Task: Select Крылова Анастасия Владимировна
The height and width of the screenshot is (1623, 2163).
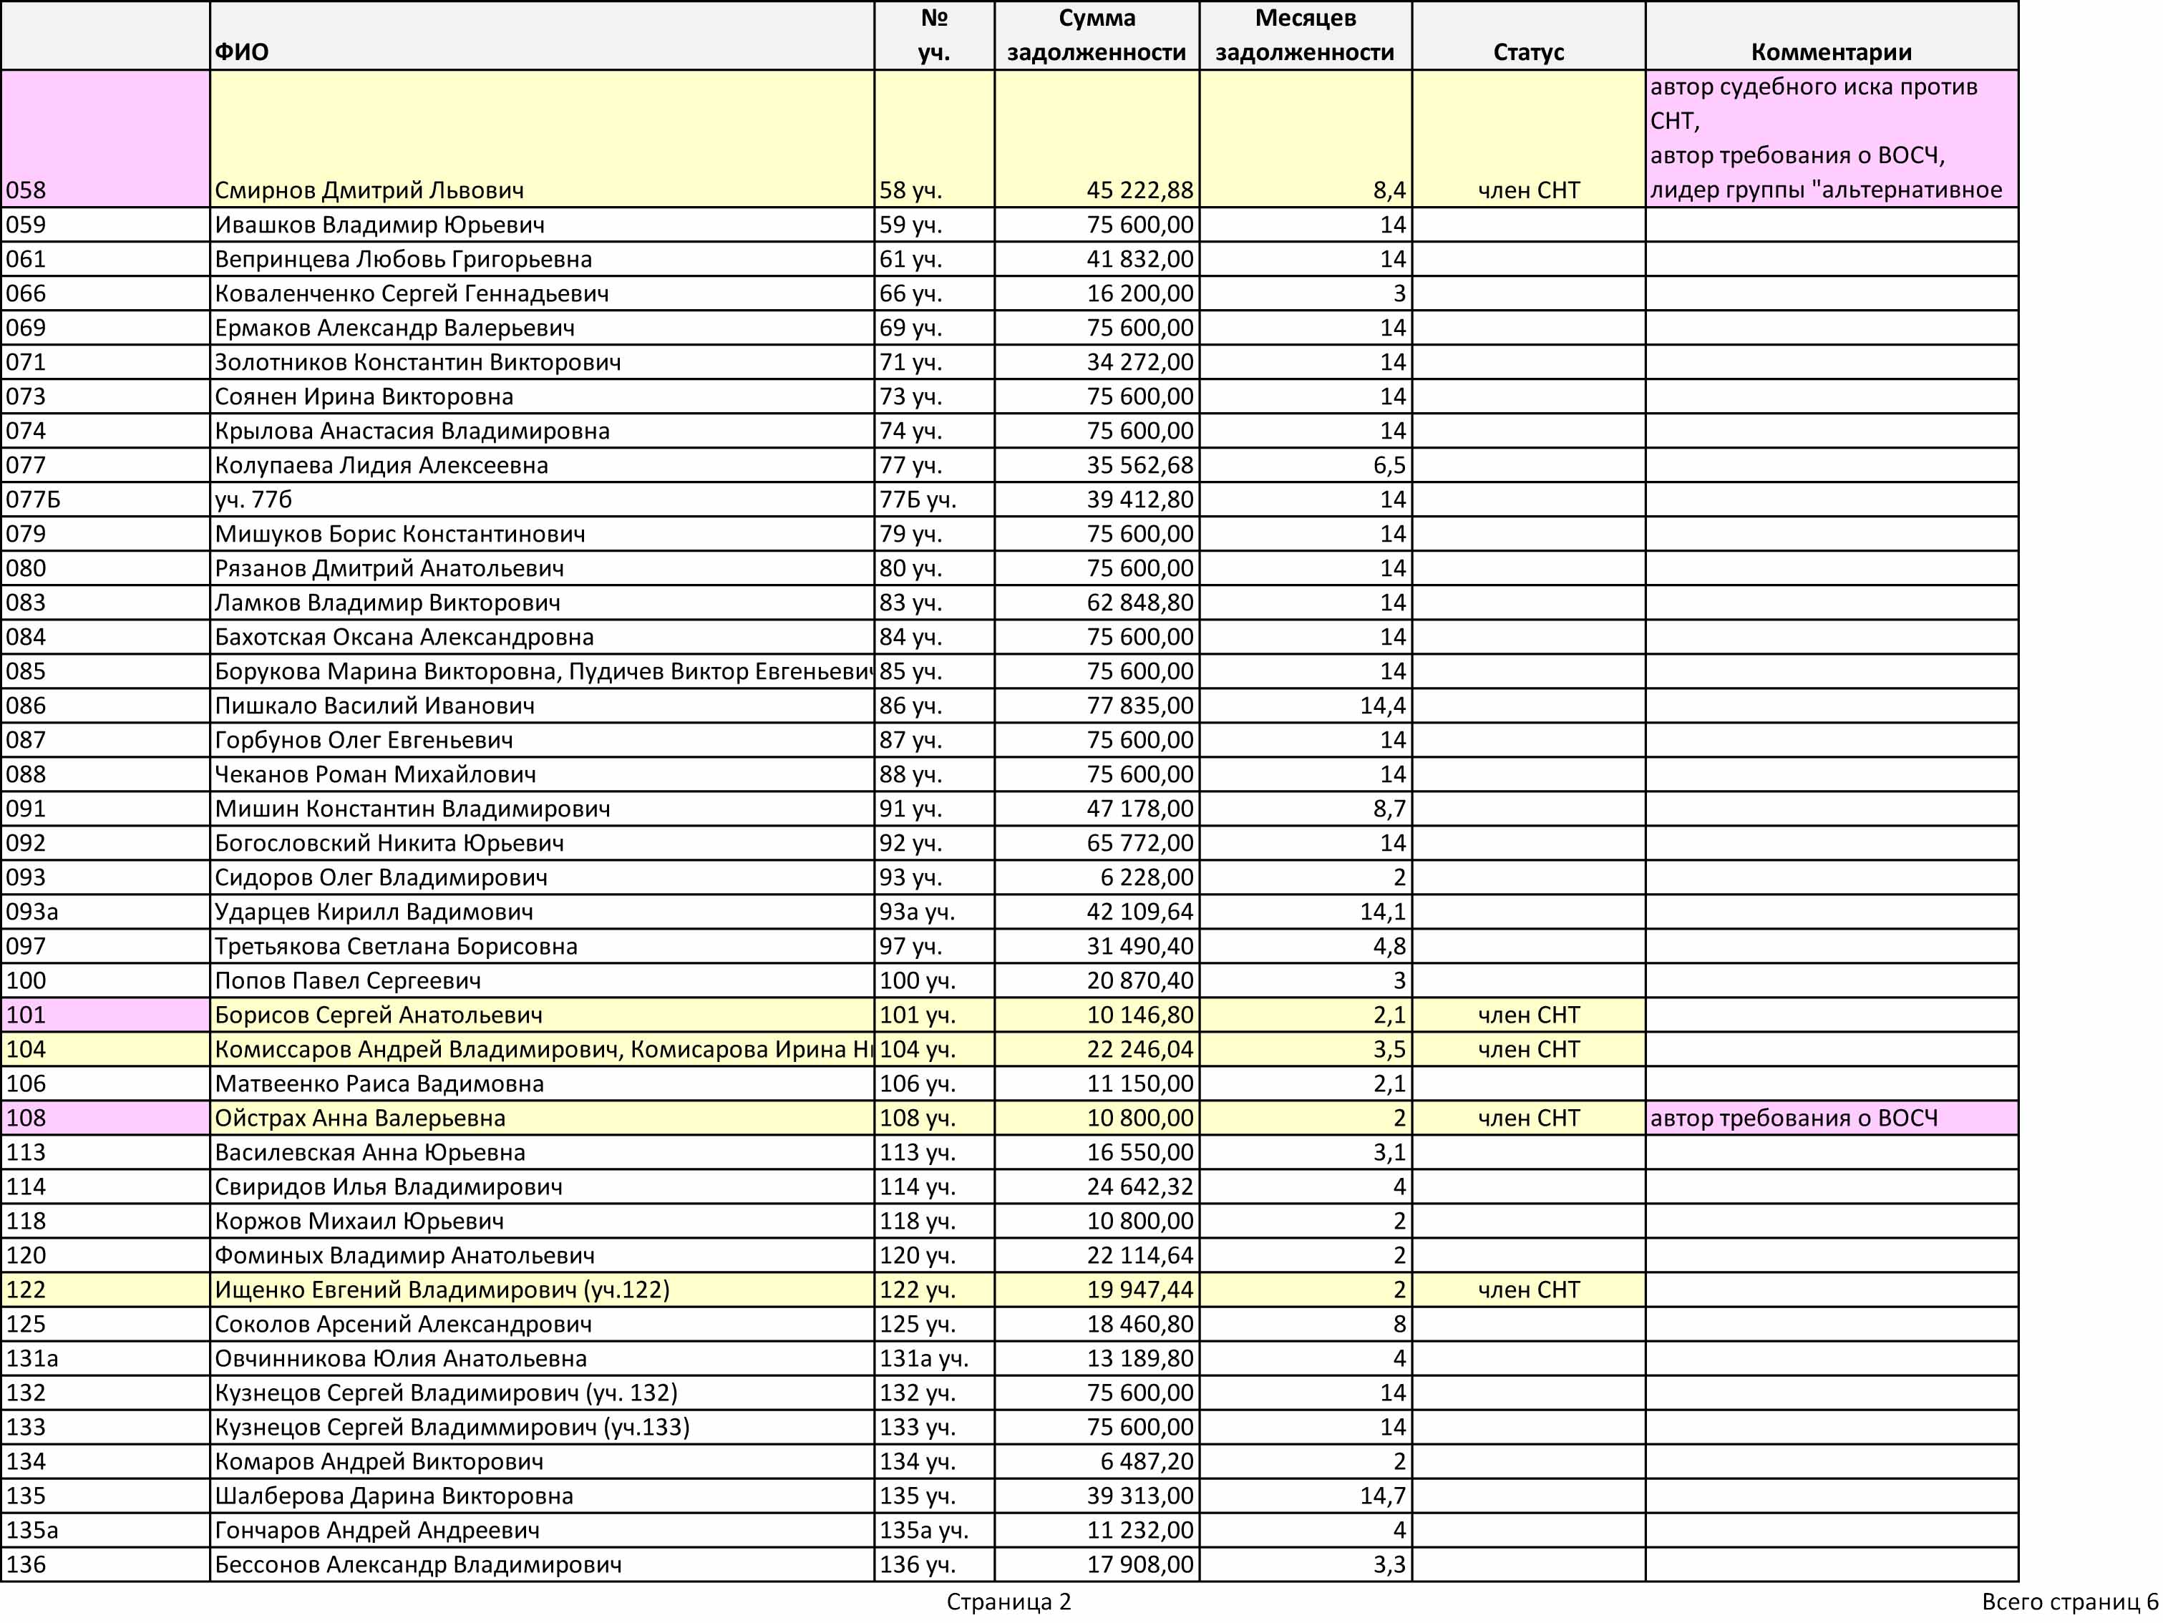Action: pos(412,430)
